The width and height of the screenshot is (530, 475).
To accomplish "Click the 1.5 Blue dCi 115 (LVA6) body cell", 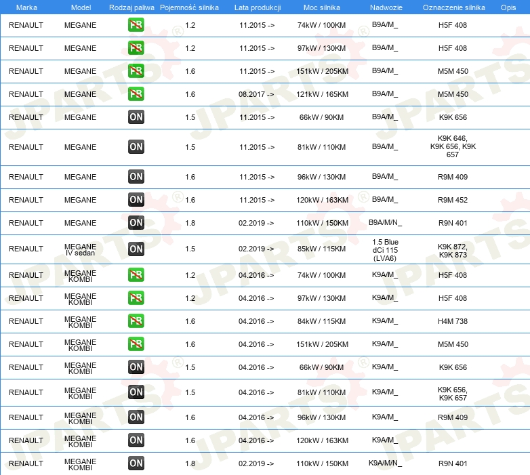I will pyautogui.click(x=385, y=250).
